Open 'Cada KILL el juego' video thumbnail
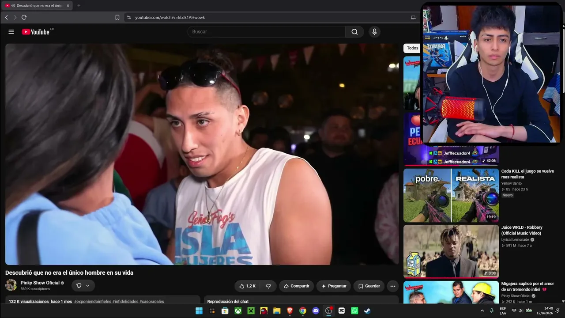Viewport: 565px width, 318px height. pyautogui.click(x=451, y=195)
